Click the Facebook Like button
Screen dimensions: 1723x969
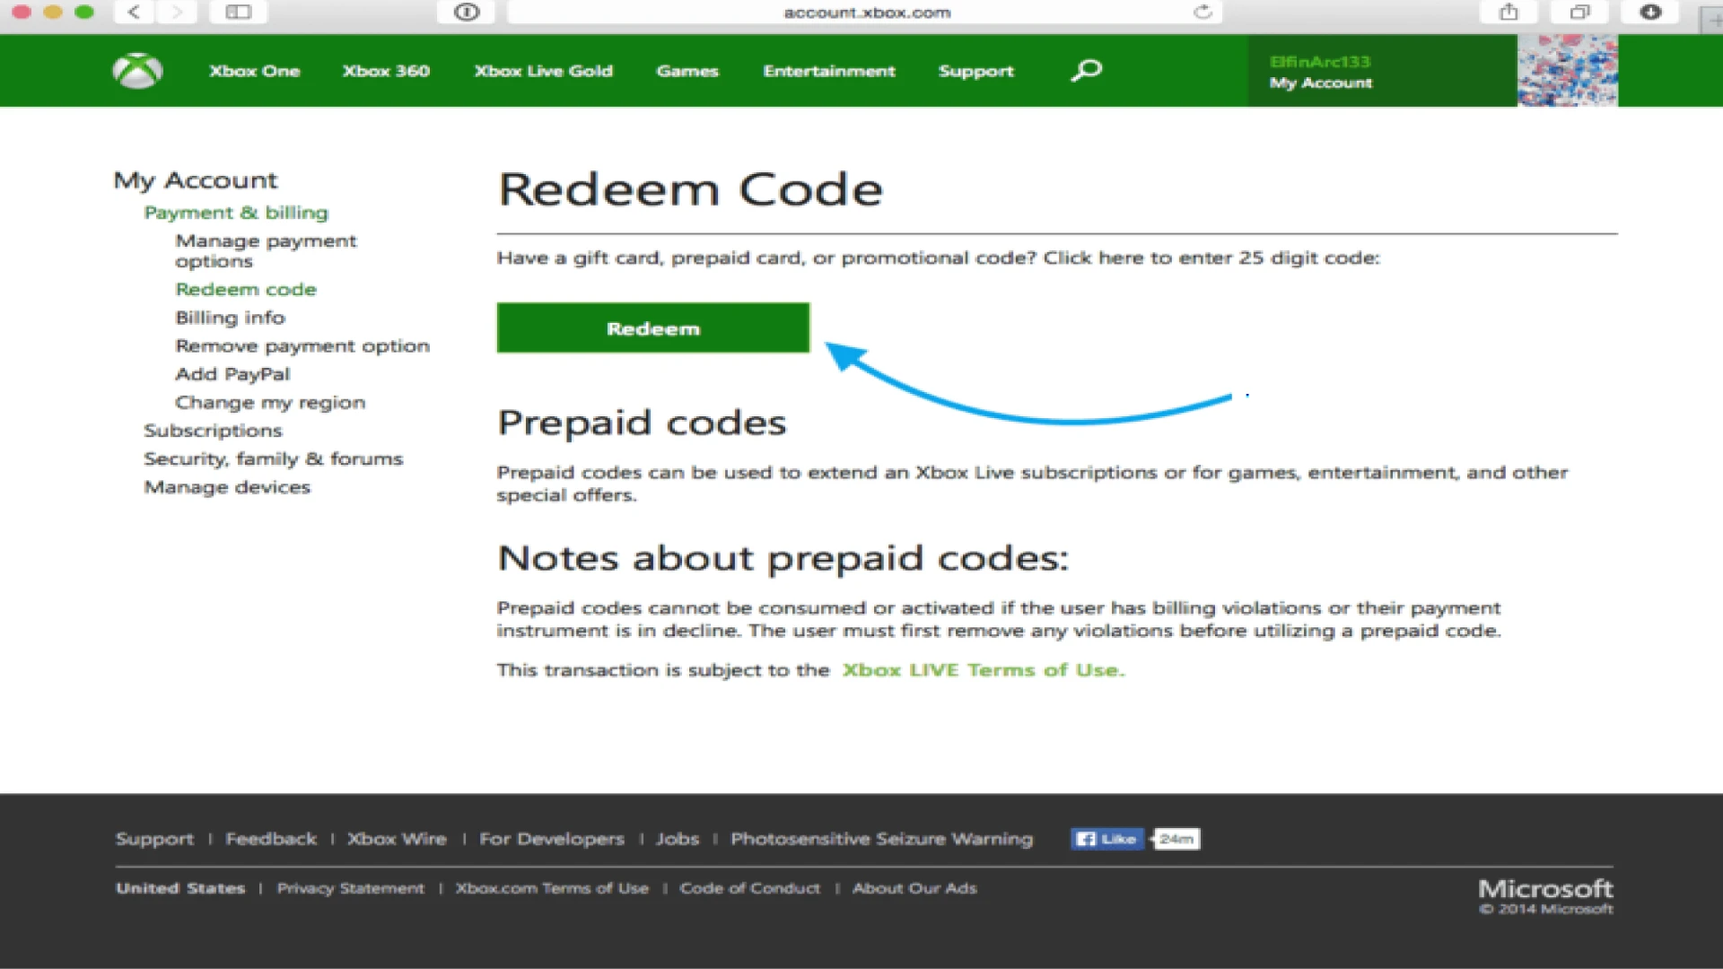[1107, 839]
